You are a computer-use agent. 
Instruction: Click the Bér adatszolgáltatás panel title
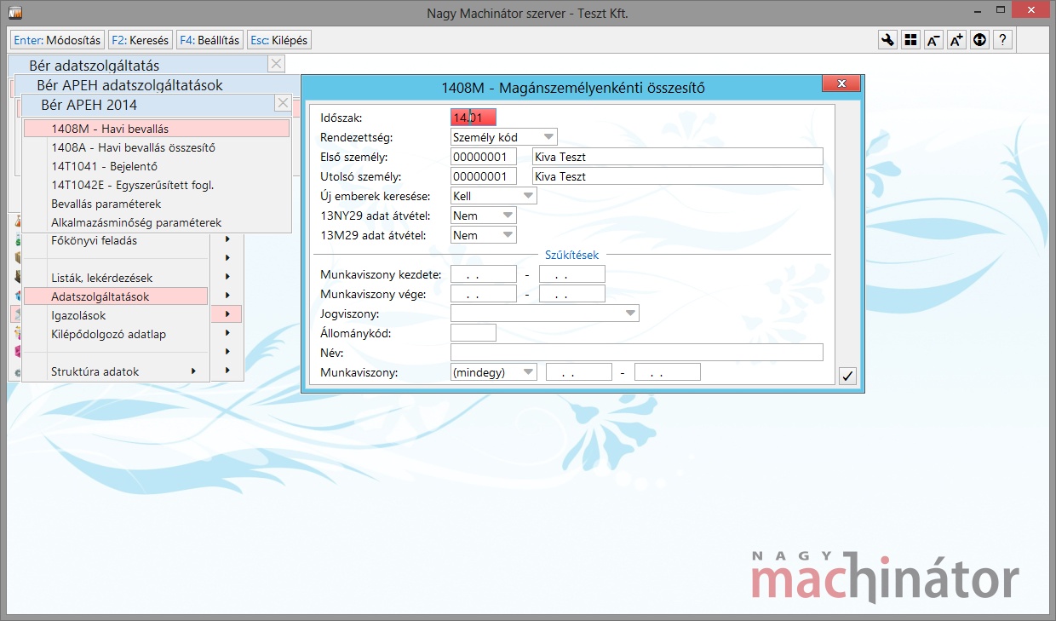94,65
